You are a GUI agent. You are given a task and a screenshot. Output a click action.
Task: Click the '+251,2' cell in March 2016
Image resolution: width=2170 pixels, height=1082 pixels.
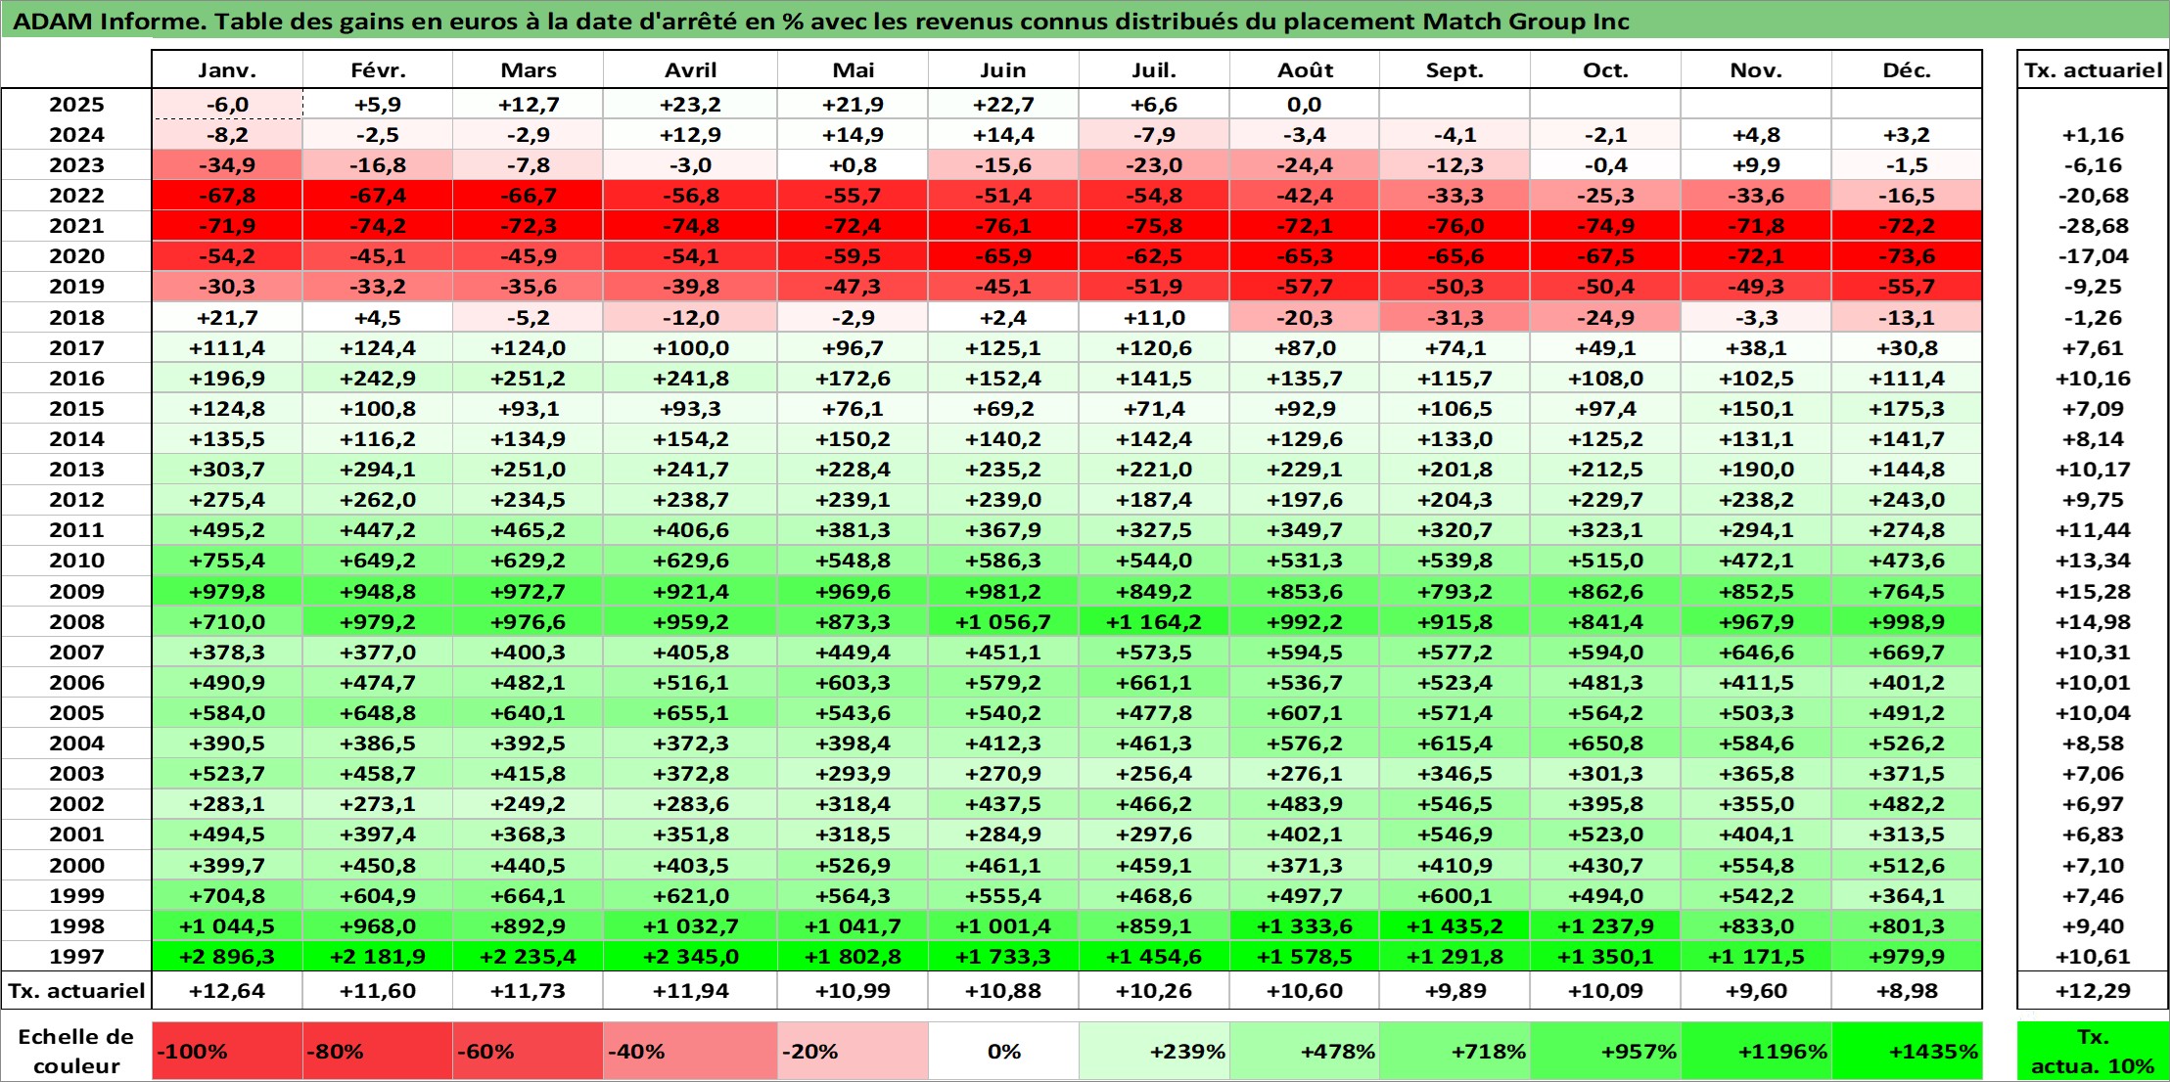pos(528,378)
